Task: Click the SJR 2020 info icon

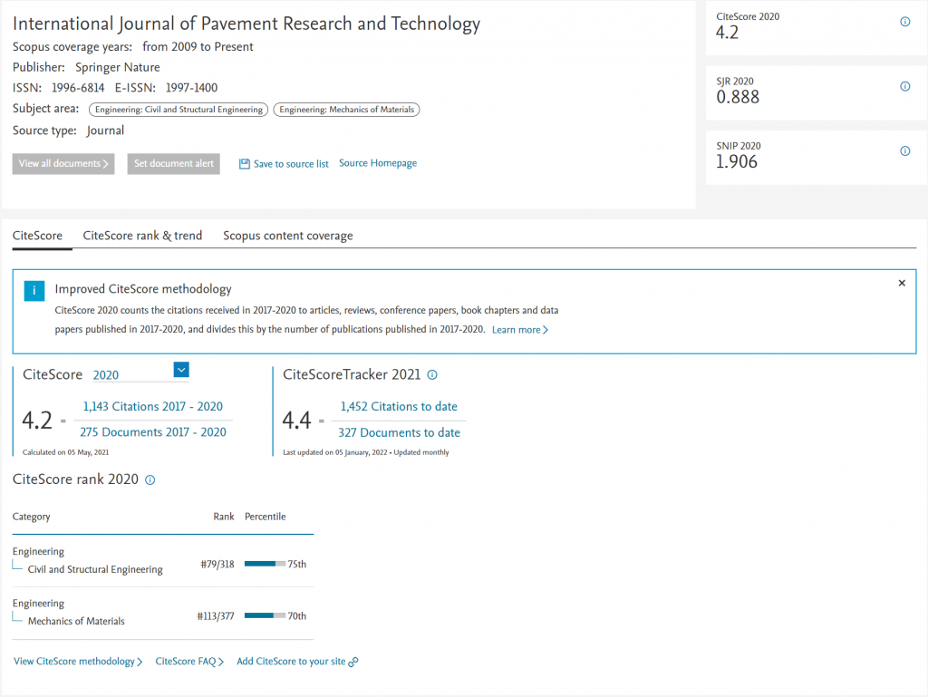Action: [x=904, y=87]
